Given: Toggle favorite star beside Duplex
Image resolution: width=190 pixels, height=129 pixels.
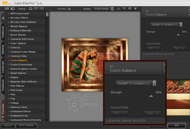Looking at the screenshot, I should pos(8,77).
